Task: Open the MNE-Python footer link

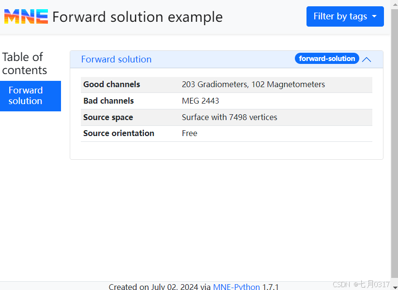Action: pos(236,287)
